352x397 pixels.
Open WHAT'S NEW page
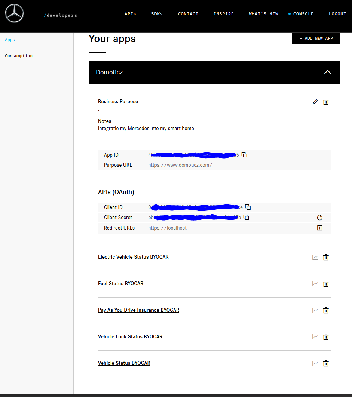tap(264, 14)
